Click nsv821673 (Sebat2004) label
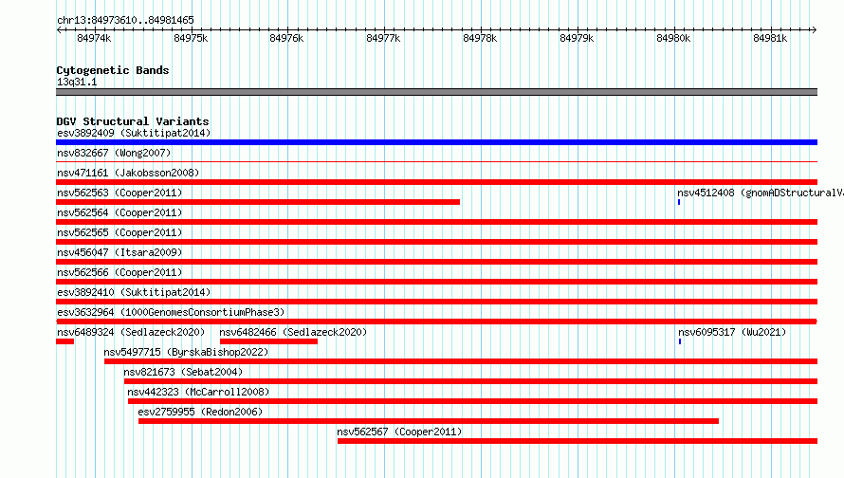This screenshot has height=478, width=844. (x=183, y=372)
